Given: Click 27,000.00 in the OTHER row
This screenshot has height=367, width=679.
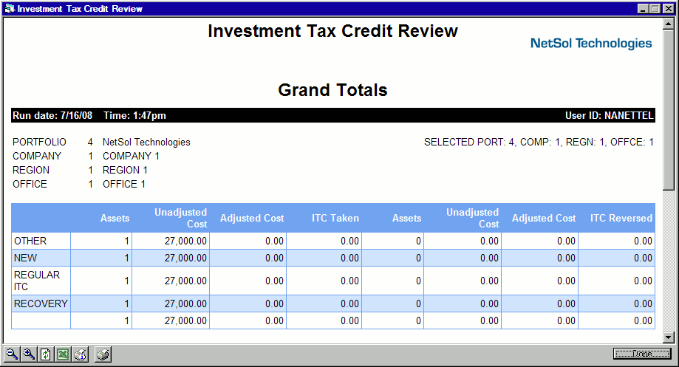Looking at the screenshot, I should pos(185,241).
